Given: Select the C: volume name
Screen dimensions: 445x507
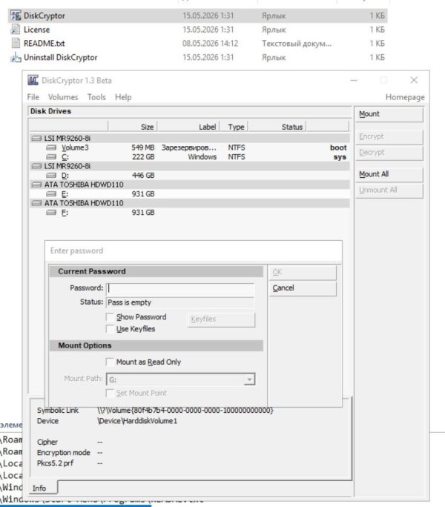Looking at the screenshot, I should tap(65, 157).
